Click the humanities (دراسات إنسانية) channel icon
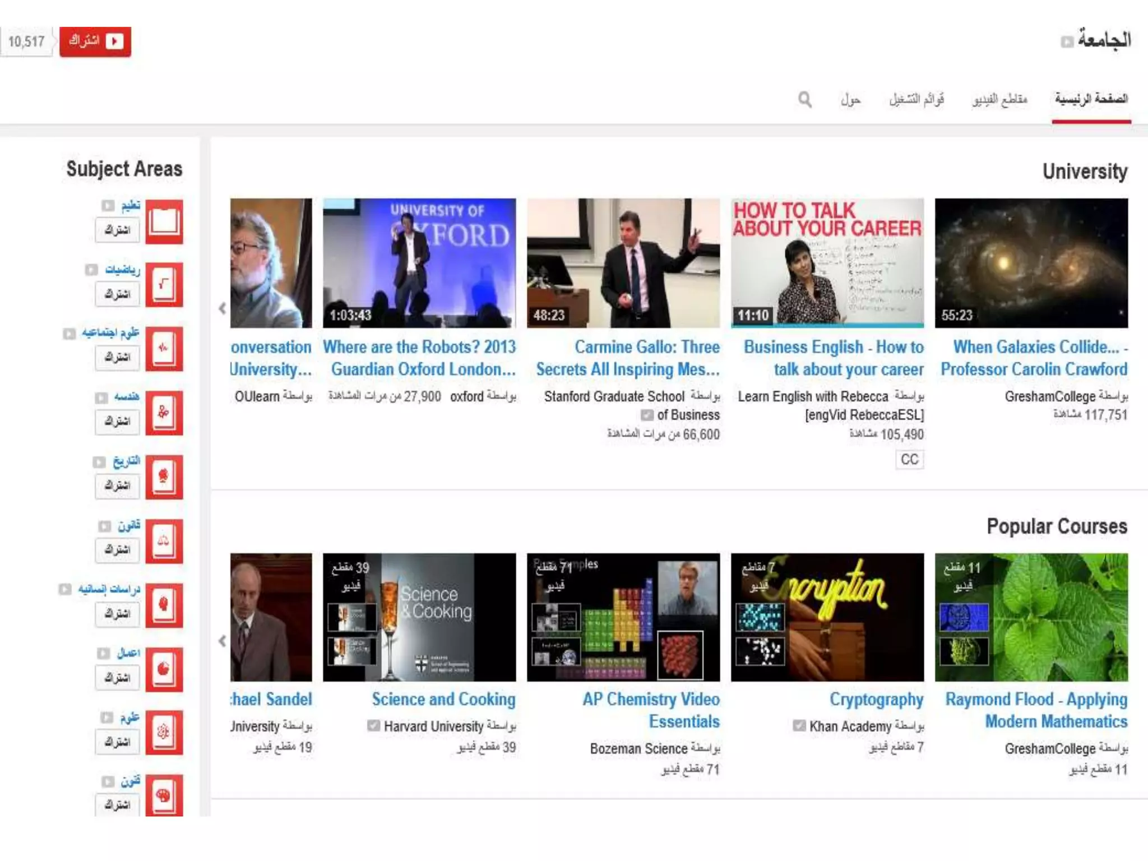Viewport: 1148px width, 861px height. [164, 605]
